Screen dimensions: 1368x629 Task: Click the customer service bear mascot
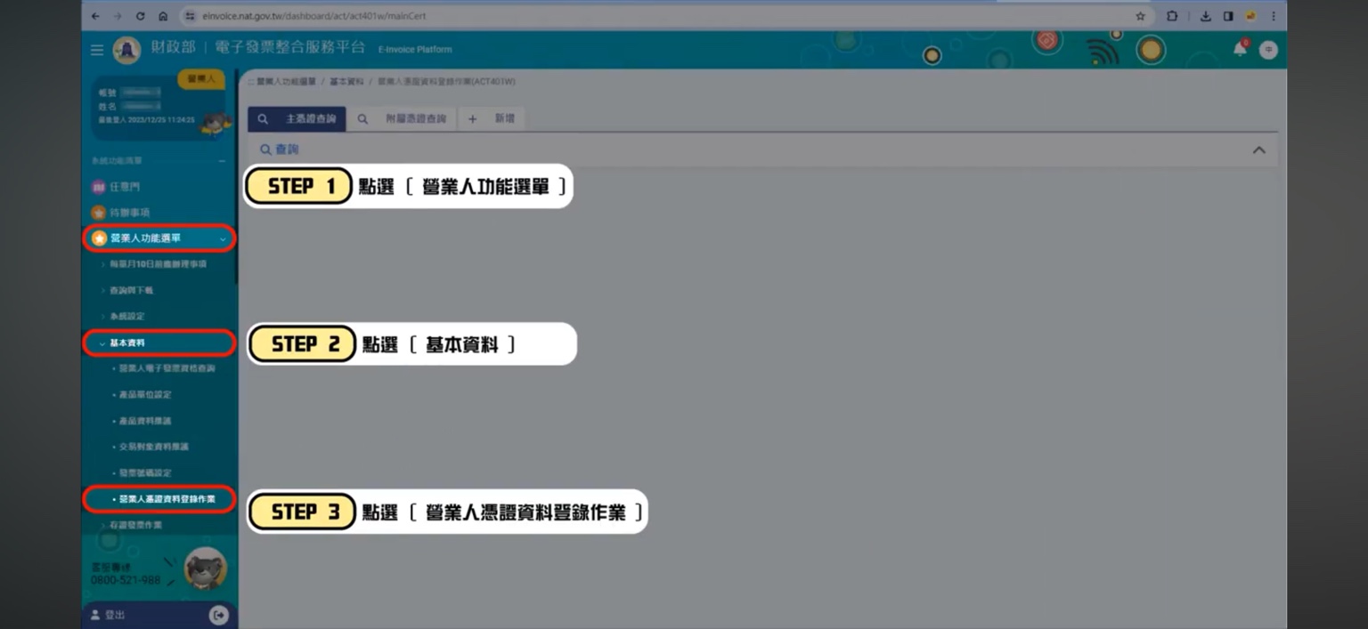(205, 569)
